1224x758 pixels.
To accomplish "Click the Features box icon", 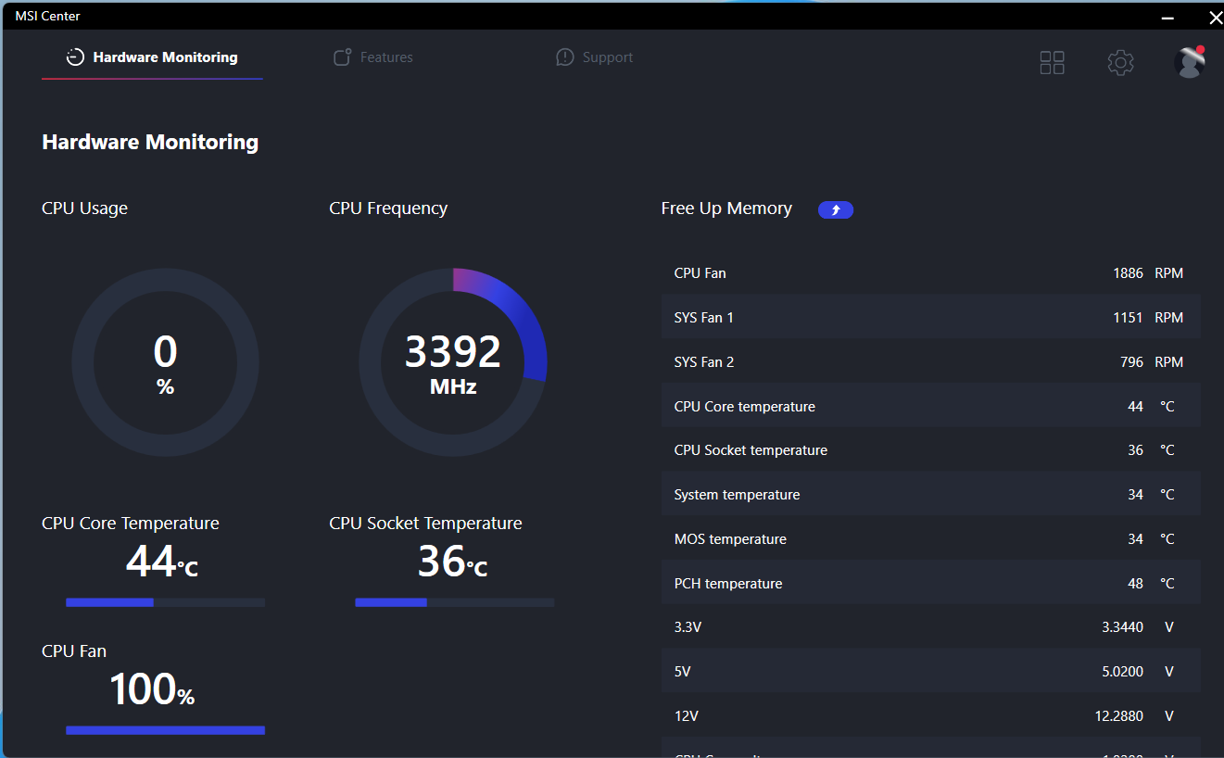I will pyautogui.click(x=341, y=57).
